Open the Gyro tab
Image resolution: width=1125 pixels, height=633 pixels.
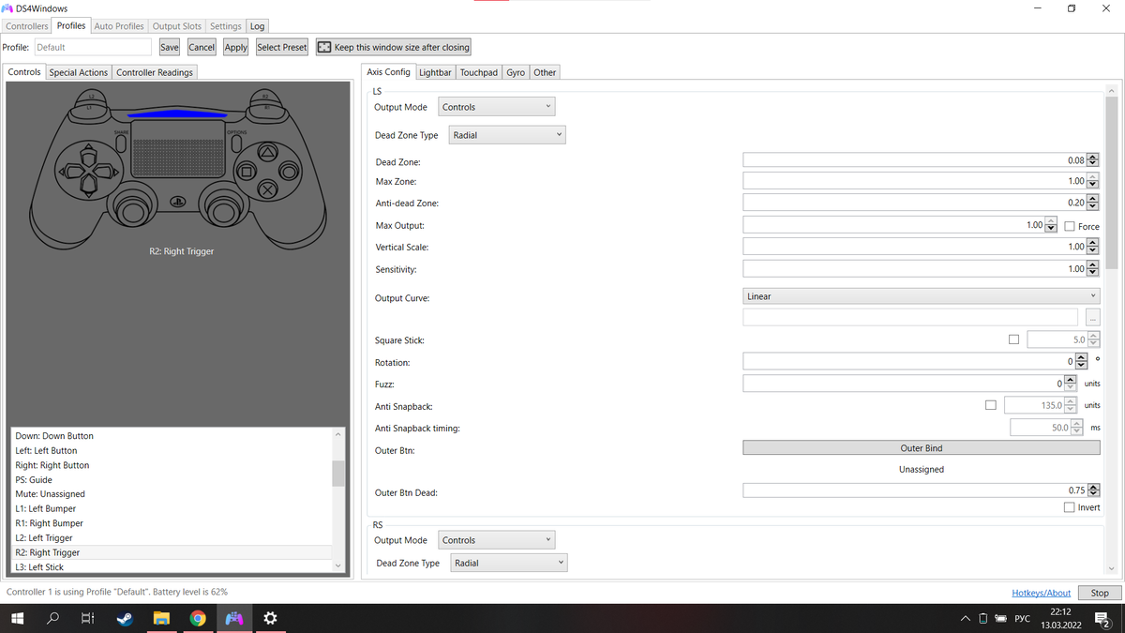click(x=516, y=72)
